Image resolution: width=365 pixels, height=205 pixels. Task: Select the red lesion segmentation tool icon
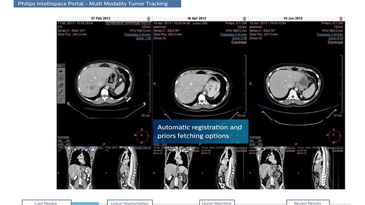pyautogui.click(x=61, y=79)
